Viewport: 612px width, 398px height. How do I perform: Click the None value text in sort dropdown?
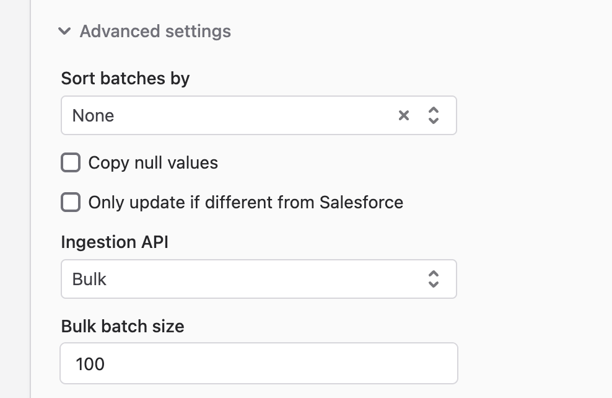[x=93, y=115]
